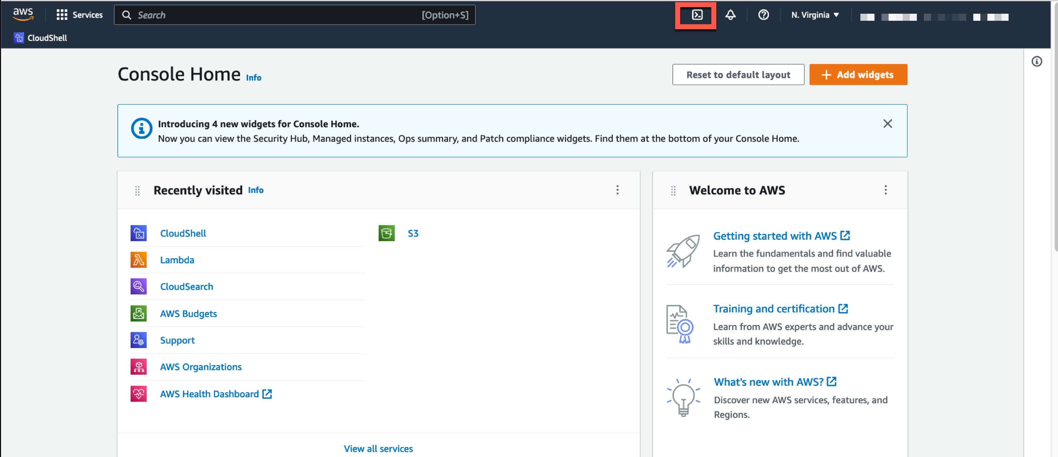Image resolution: width=1058 pixels, height=457 pixels.
Task: Expand Welcome to AWS panel menu
Action: pos(885,190)
